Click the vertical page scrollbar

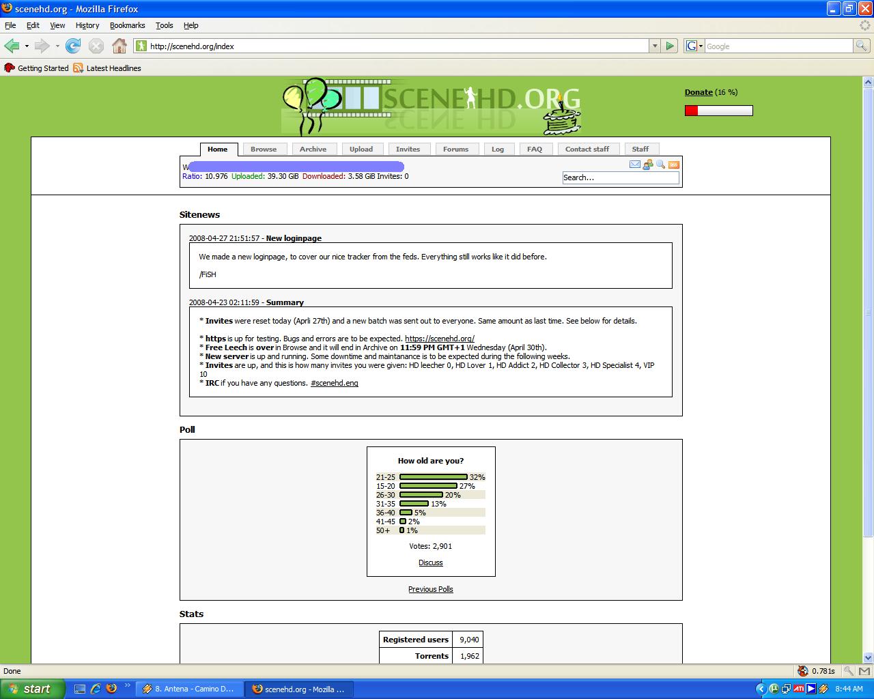click(869, 369)
